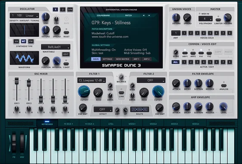
Task: Click the Filter Envelope DECAY knob
Action: click(x=187, y=83)
